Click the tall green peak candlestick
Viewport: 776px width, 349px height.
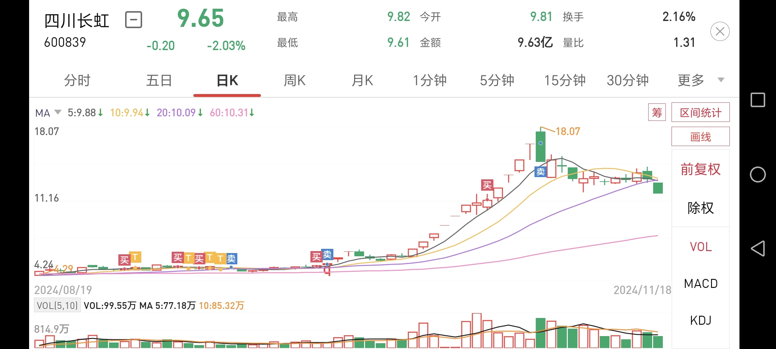pos(541,146)
